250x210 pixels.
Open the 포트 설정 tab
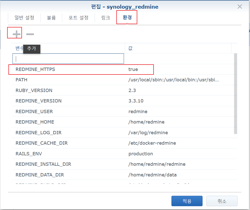79,18
